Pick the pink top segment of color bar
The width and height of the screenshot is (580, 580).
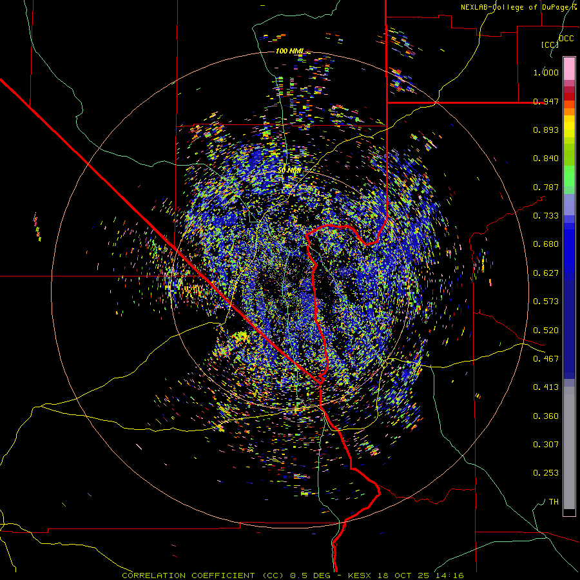click(569, 69)
